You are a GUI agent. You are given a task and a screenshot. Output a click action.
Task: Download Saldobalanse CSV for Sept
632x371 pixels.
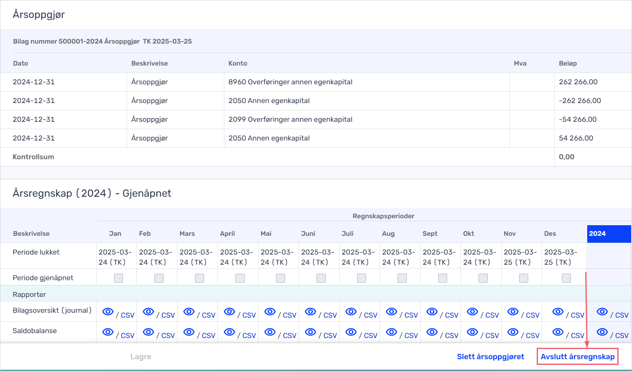click(452, 336)
